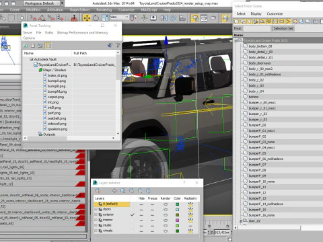Toggle Render teapot for interior layer
The image size is (323, 242).
coord(166,220)
